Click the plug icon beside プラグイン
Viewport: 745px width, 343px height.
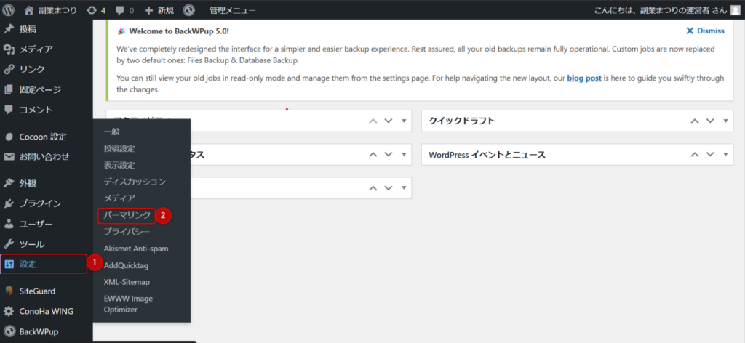click(9, 203)
